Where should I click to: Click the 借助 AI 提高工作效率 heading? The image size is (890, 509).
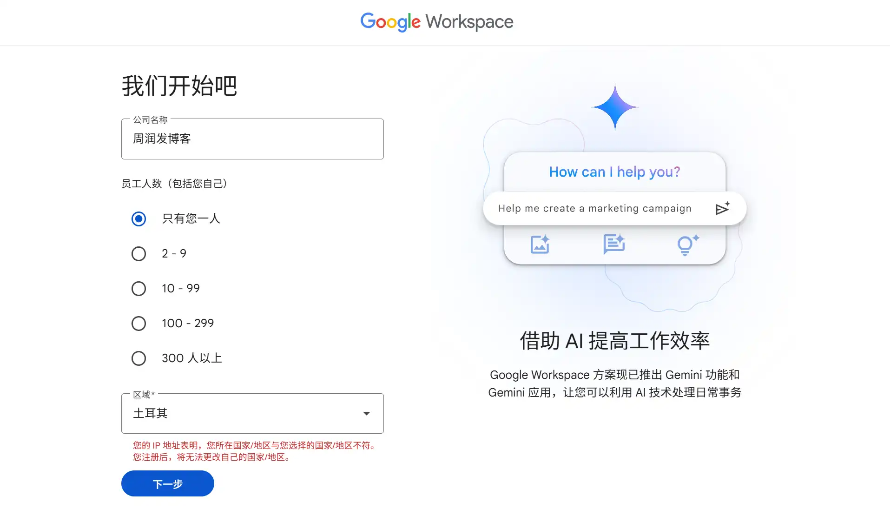614,341
